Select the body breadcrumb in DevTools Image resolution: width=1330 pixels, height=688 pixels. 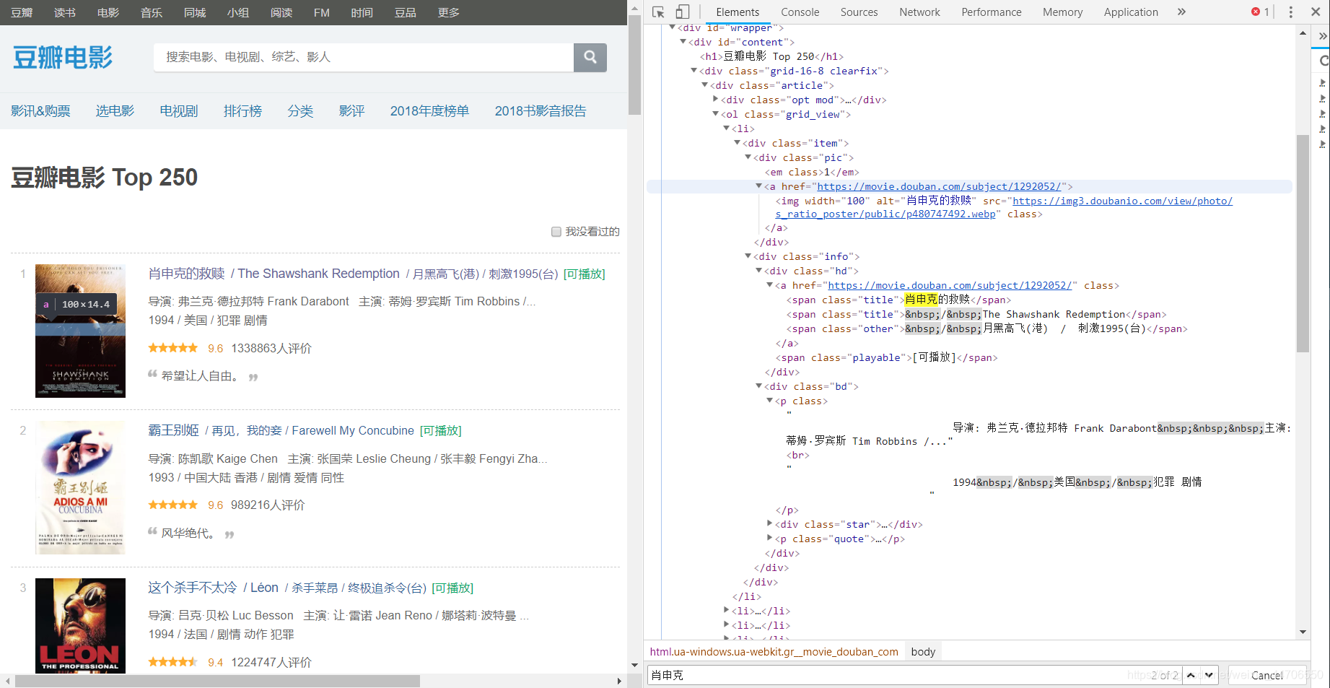pos(923,652)
